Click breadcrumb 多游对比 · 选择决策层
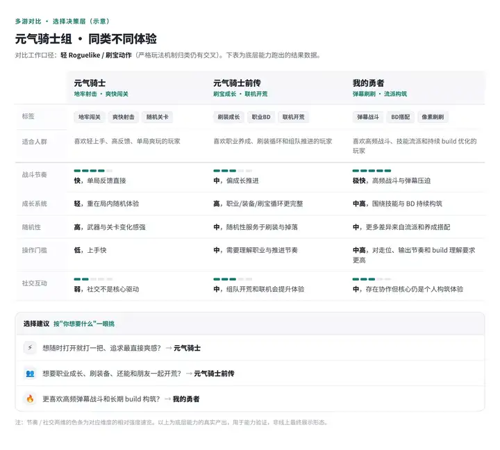Screen dimensions: 500x450 [x=62, y=22]
